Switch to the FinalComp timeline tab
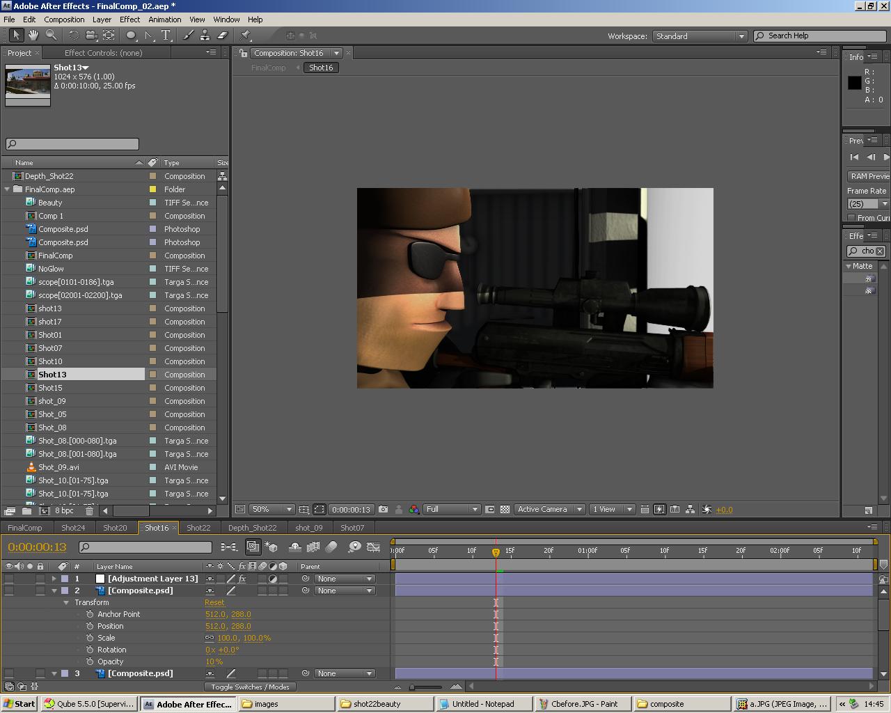Screen dimensions: 891x713 tap(25, 528)
